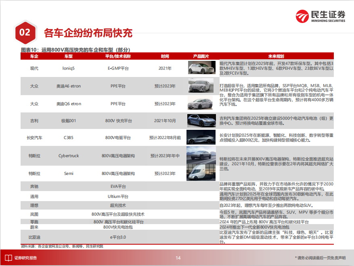Select PPE平台 in the 奥迪Q6 etron row
The image size is (354, 266).
click(x=118, y=104)
